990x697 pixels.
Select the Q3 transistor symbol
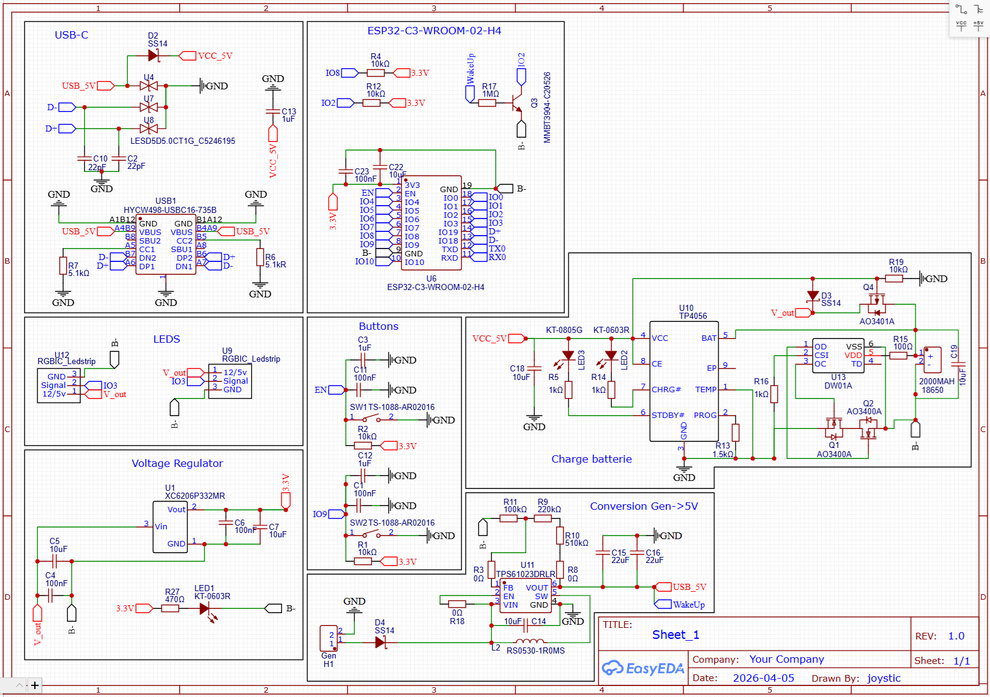tap(518, 102)
